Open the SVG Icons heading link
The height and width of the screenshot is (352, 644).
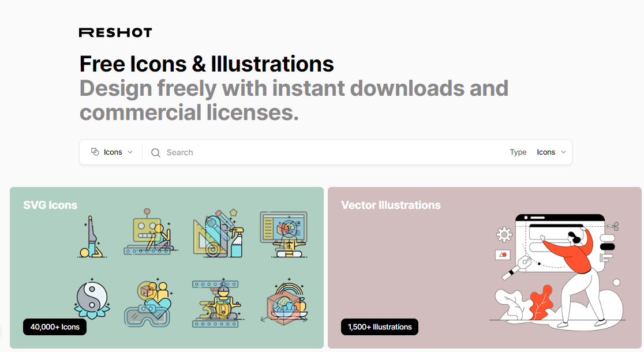pos(50,205)
